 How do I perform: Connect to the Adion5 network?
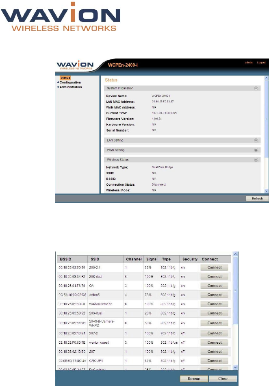click(215, 295)
